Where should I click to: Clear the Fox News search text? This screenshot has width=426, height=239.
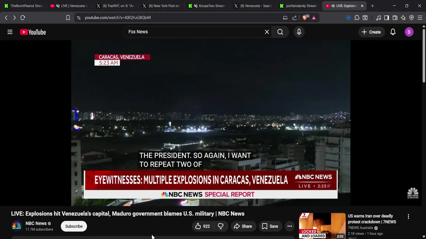click(x=267, y=32)
